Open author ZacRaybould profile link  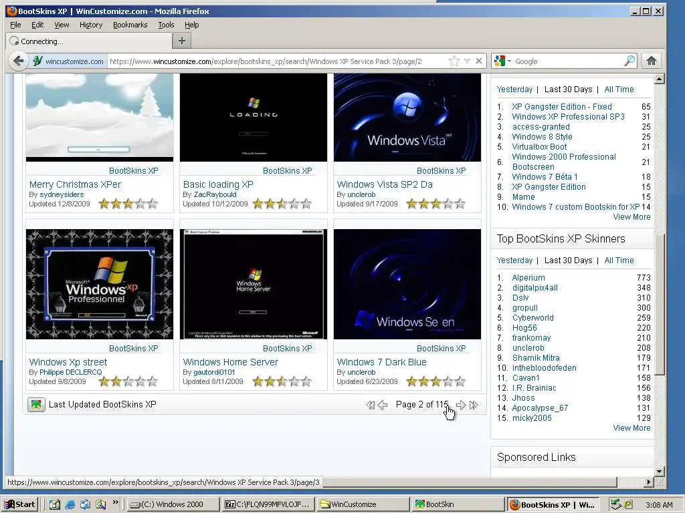[215, 194]
